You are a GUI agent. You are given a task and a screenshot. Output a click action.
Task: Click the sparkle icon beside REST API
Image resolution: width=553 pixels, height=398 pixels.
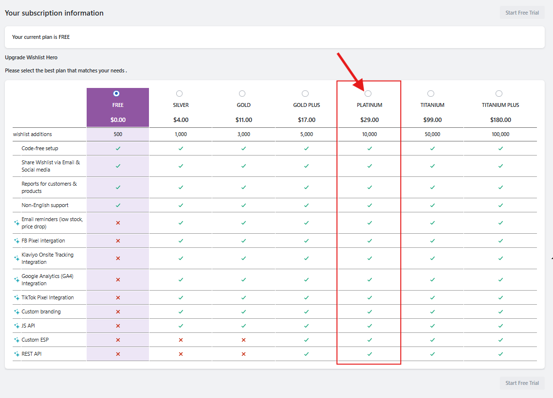(x=17, y=354)
